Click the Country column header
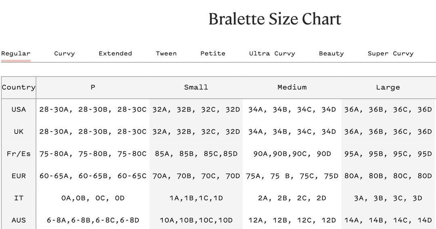436x229 pixels. point(19,87)
